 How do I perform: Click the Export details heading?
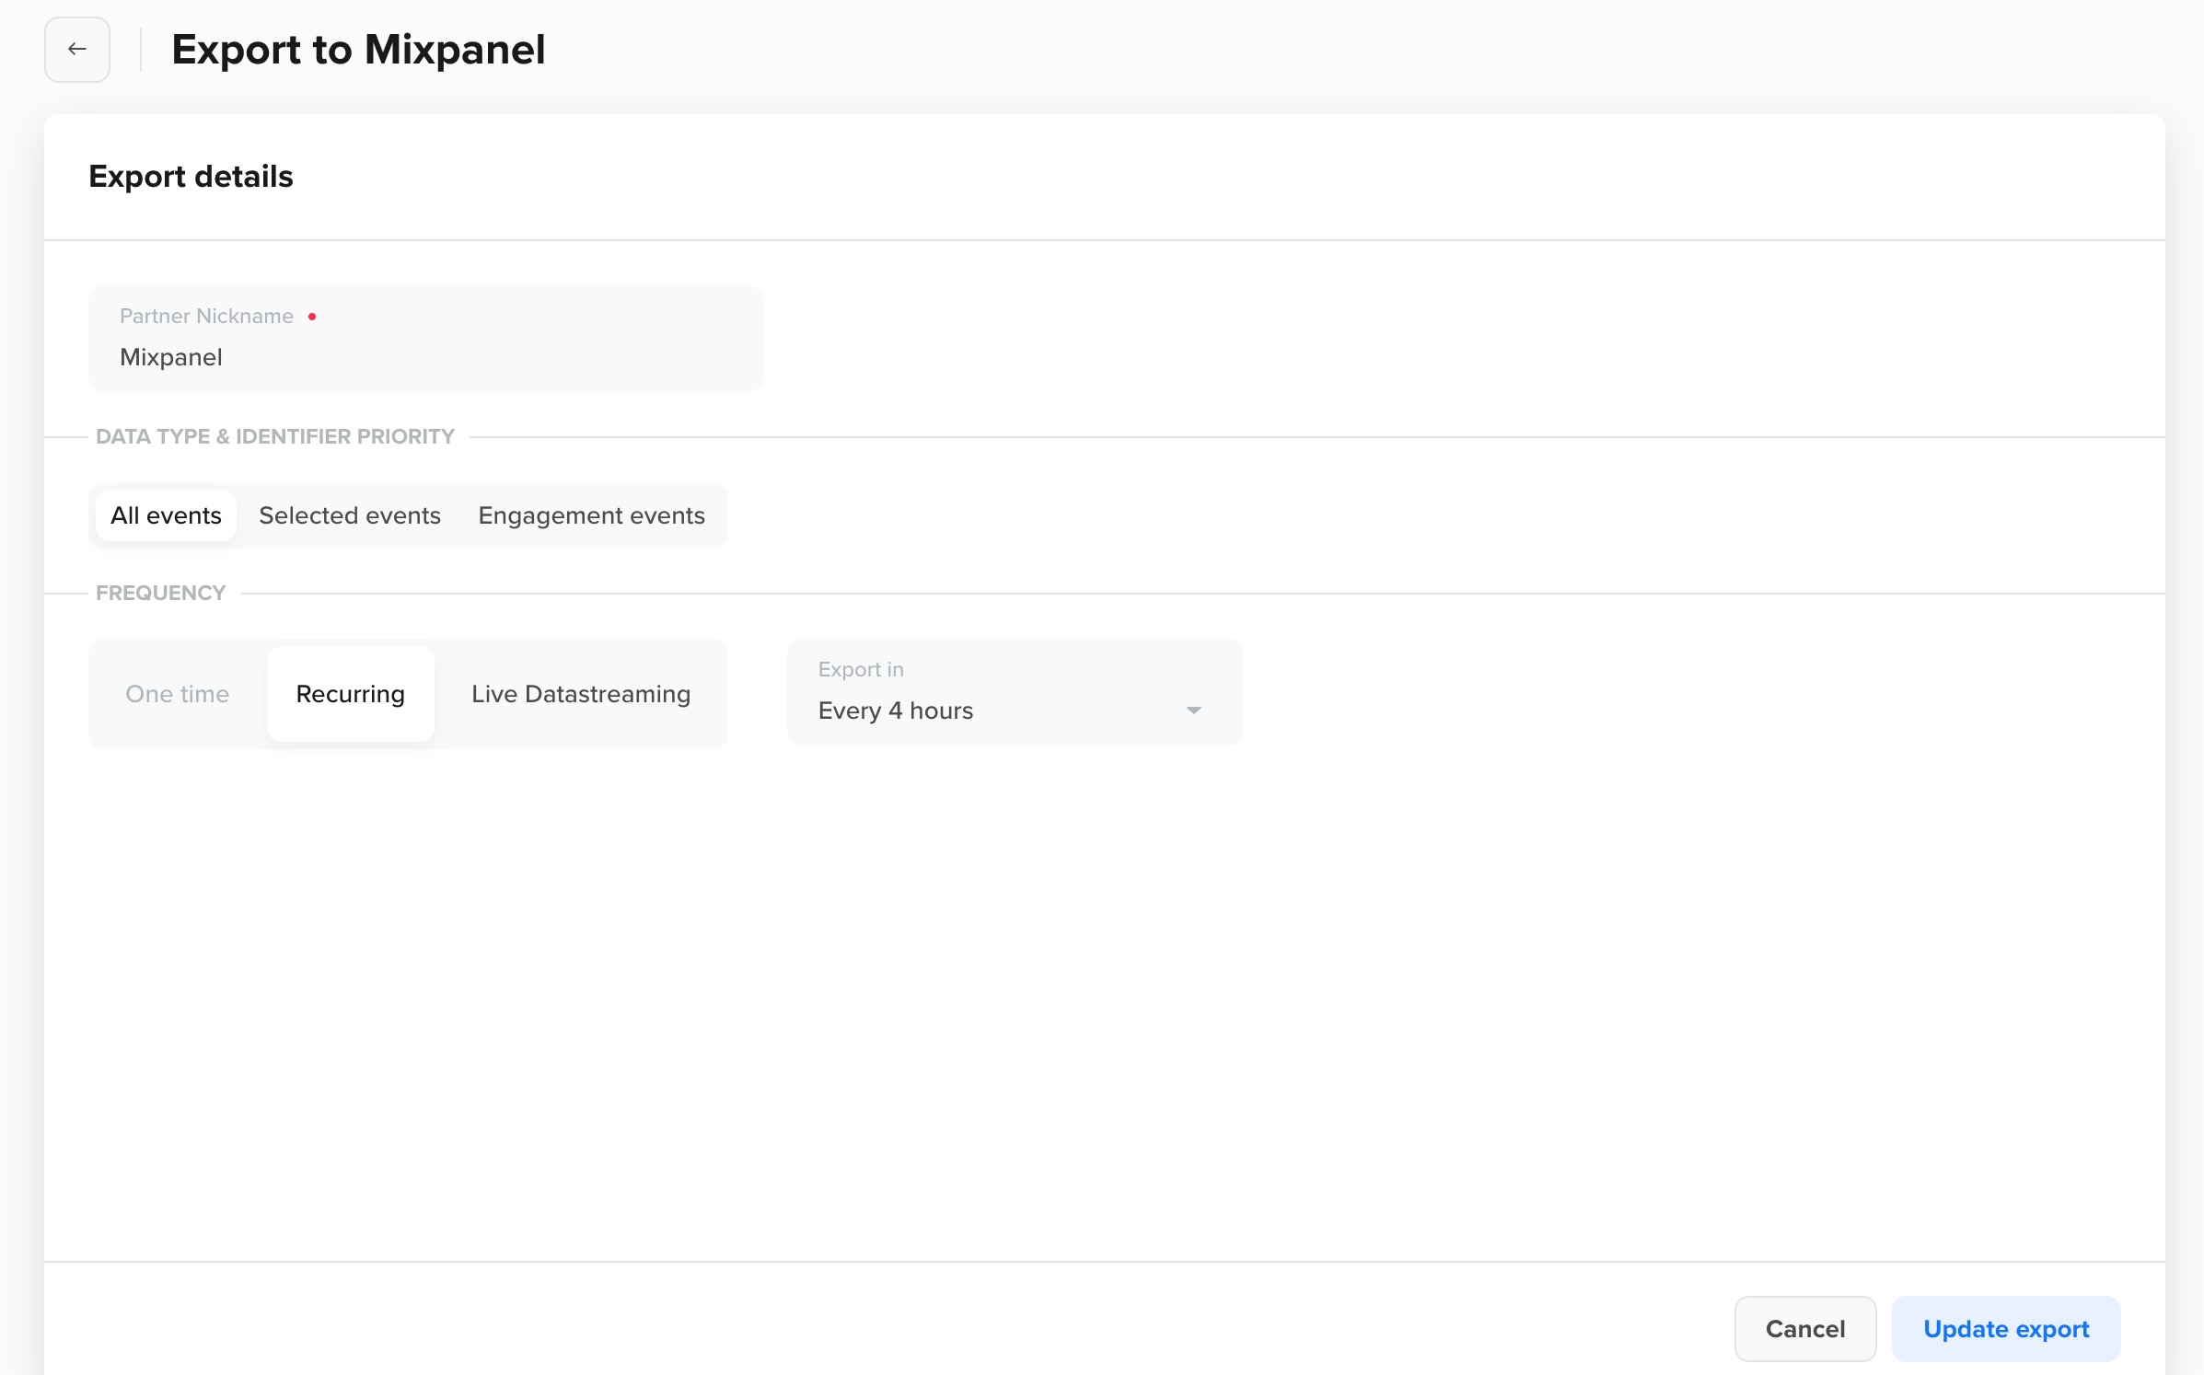pyautogui.click(x=191, y=176)
